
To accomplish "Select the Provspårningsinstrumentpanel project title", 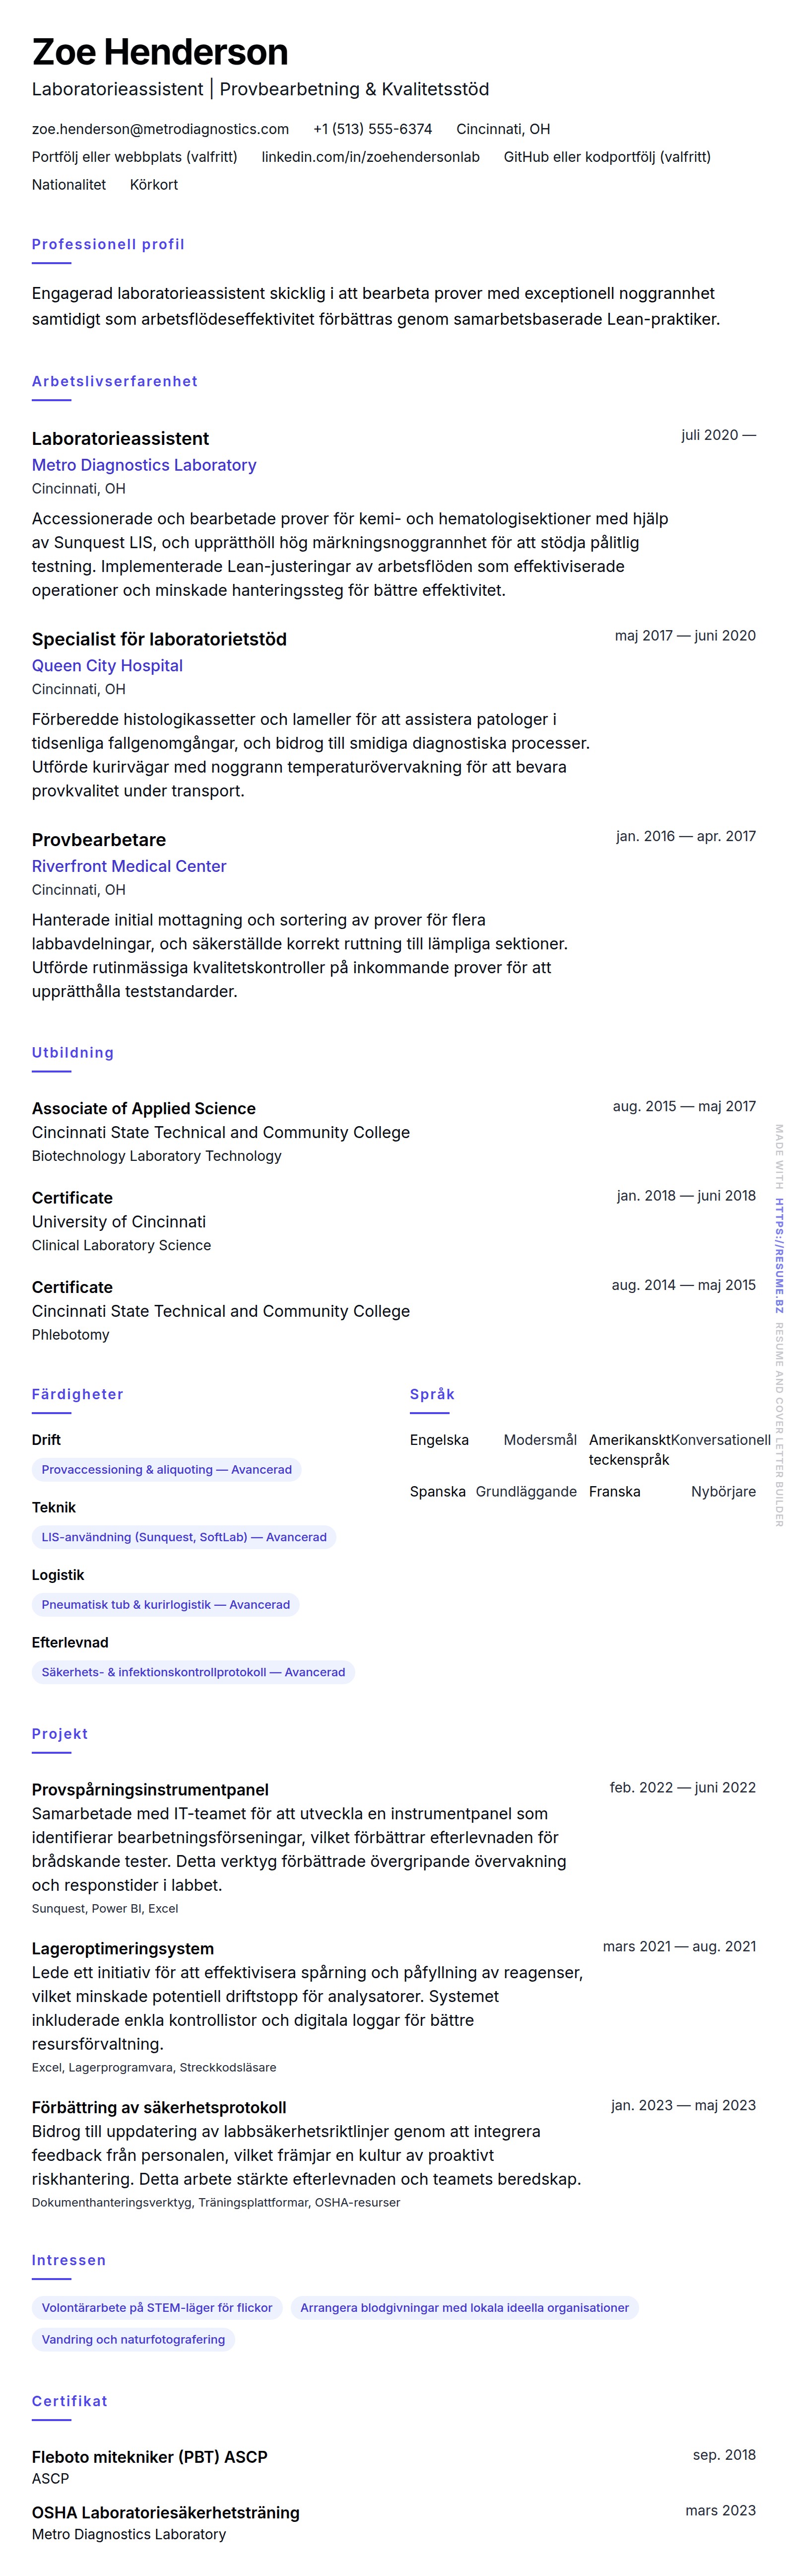I will click(150, 1790).
